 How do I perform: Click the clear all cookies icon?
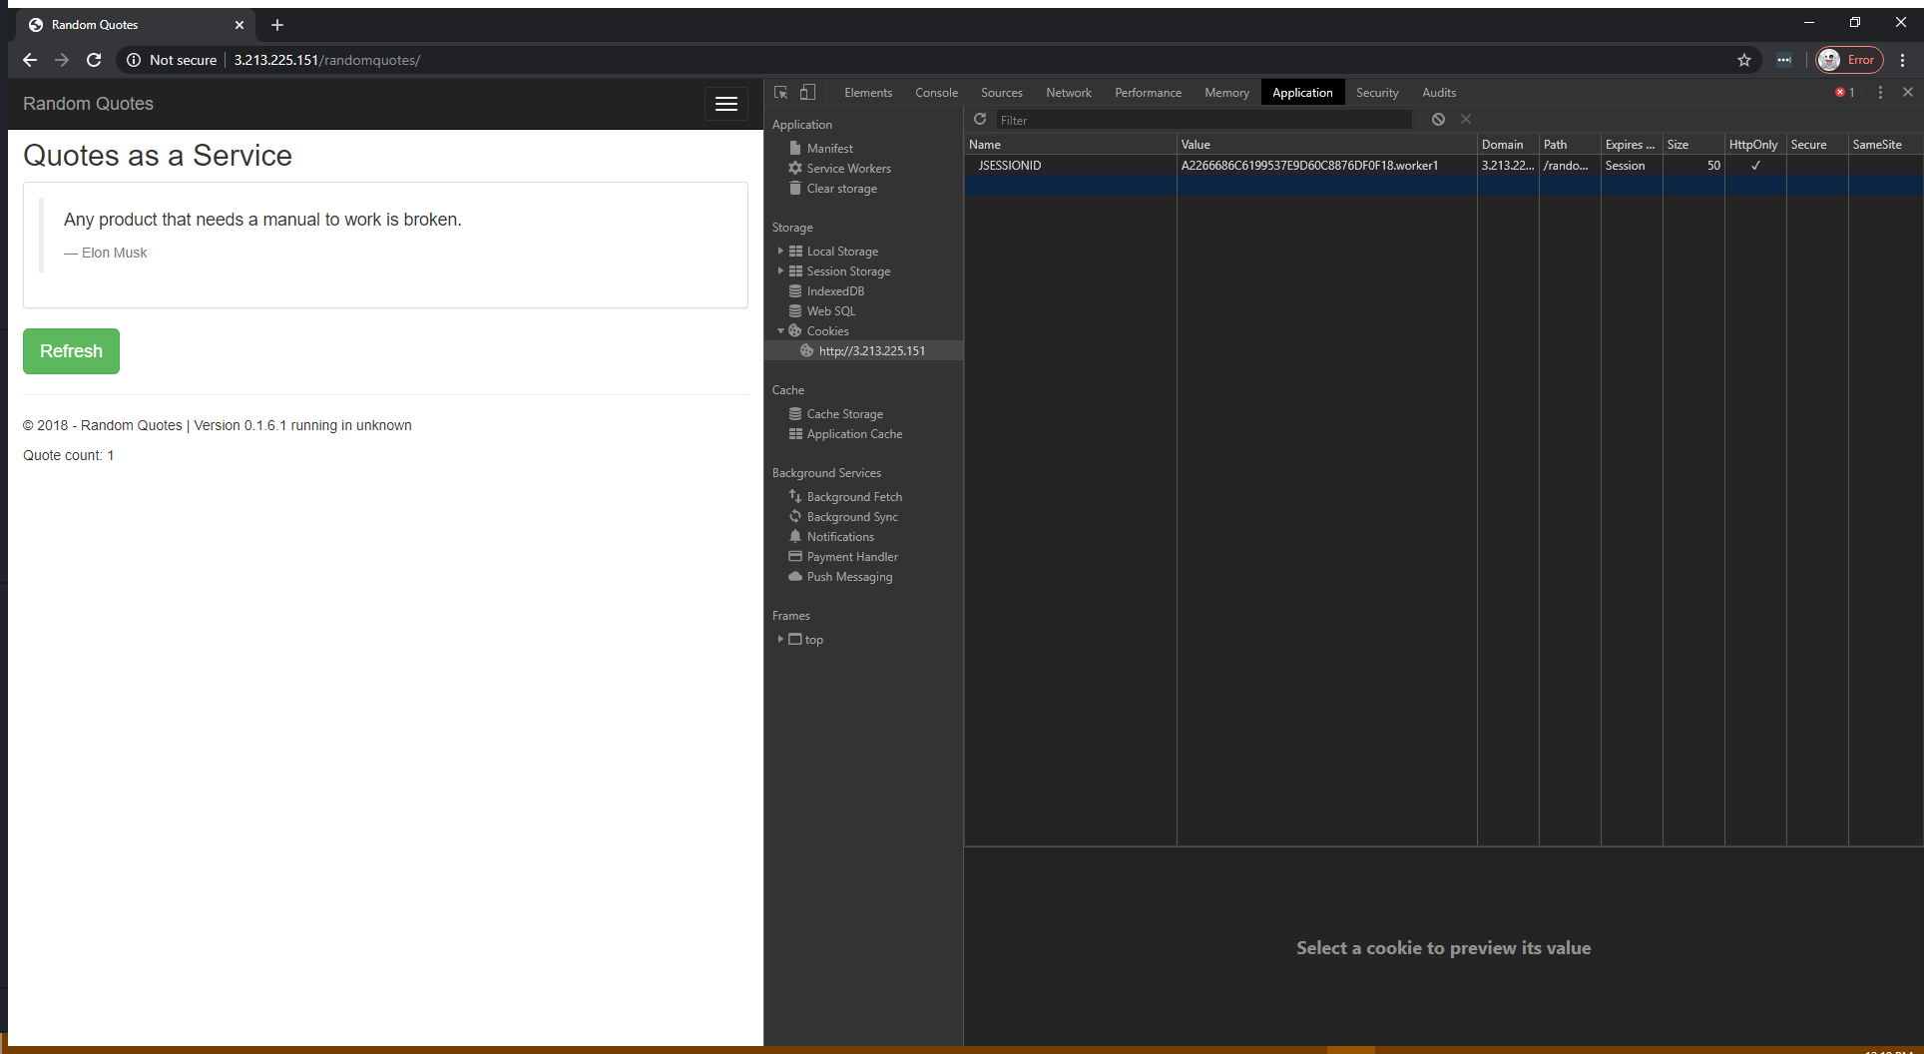1438,120
